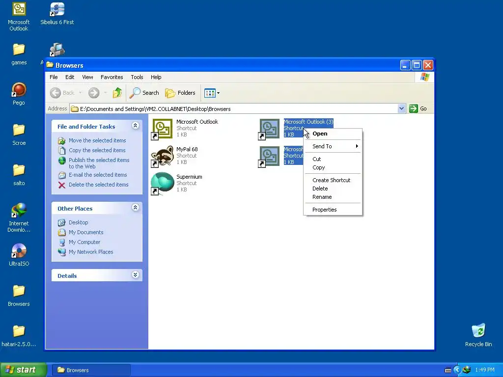Click E-mail the selected items
503x377 pixels.
tap(93, 175)
